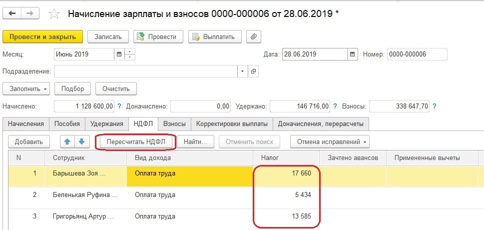Viewport: 484px width, 230px height.
Task: Click the Месяц stepper arrows
Action: [x=130, y=54]
